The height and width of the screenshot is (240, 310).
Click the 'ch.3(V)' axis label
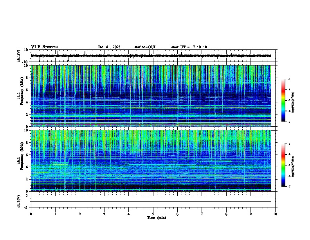click(x=19, y=201)
